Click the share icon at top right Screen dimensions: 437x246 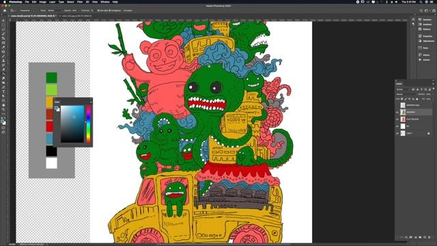pyautogui.click(x=434, y=11)
